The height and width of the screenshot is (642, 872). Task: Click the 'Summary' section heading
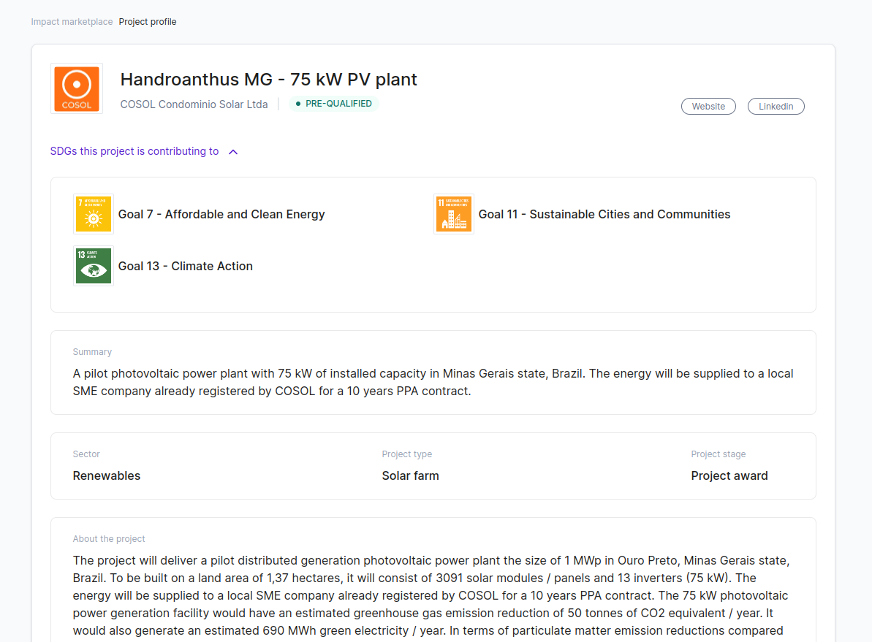(x=92, y=352)
